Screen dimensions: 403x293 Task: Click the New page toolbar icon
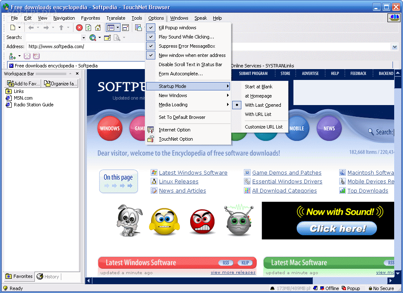pyautogui.click(x=13, y=28)
